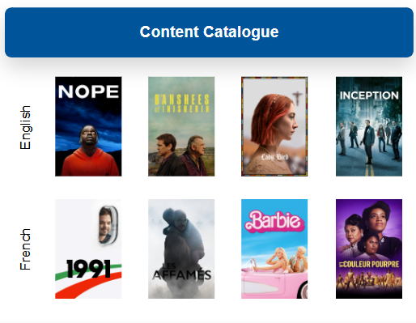Screen dimensions: 416x323
Task: Click the yellow Banshees title lettering
Action: coord(182,103)
